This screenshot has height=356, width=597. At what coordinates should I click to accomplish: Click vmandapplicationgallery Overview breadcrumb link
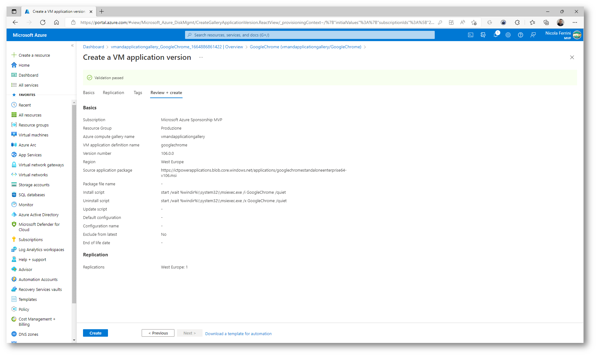tap(177, 47)
